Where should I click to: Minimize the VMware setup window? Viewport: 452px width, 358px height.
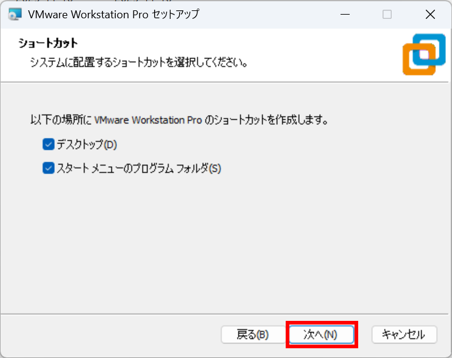(345, 15)
